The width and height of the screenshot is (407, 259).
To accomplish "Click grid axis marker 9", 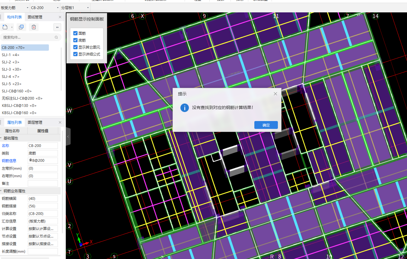I will click(x=204, y=16).
